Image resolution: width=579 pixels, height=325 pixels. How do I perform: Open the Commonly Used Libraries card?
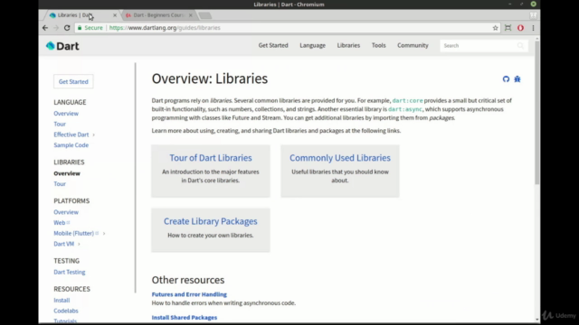[340, 171]
